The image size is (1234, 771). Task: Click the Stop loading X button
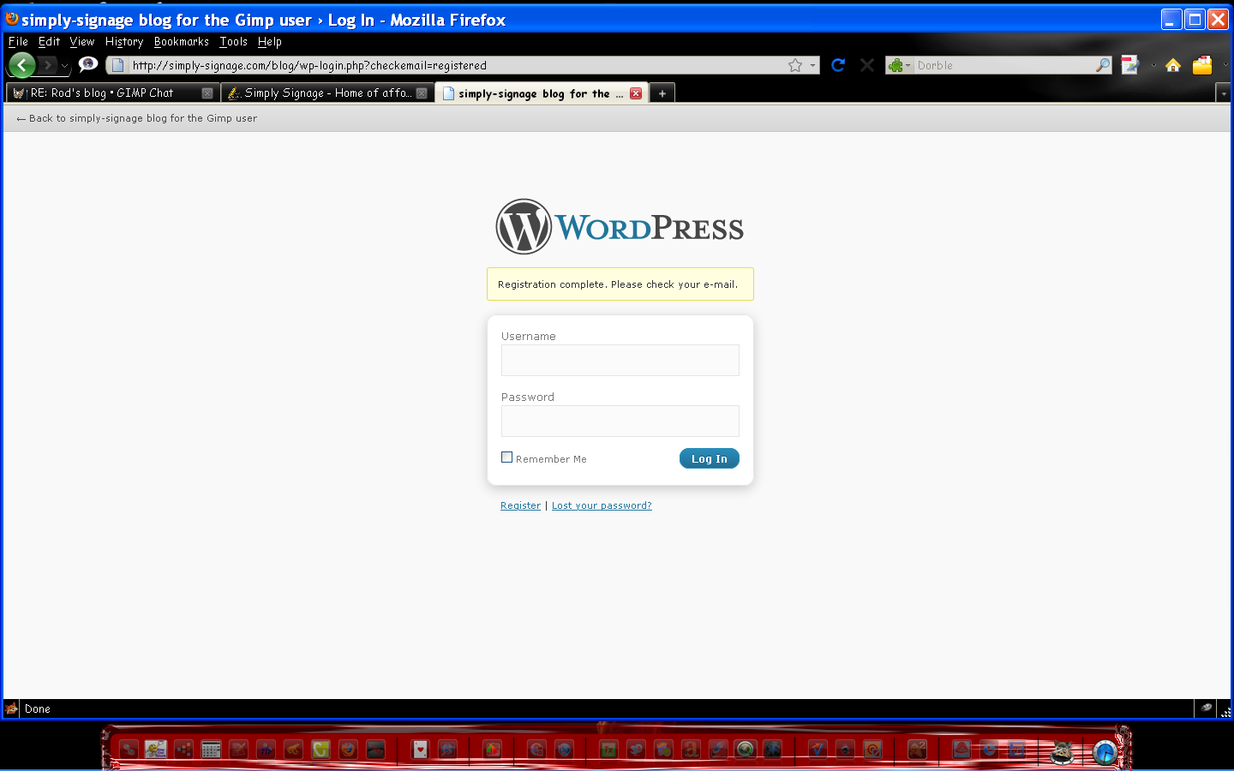point(867,65)
